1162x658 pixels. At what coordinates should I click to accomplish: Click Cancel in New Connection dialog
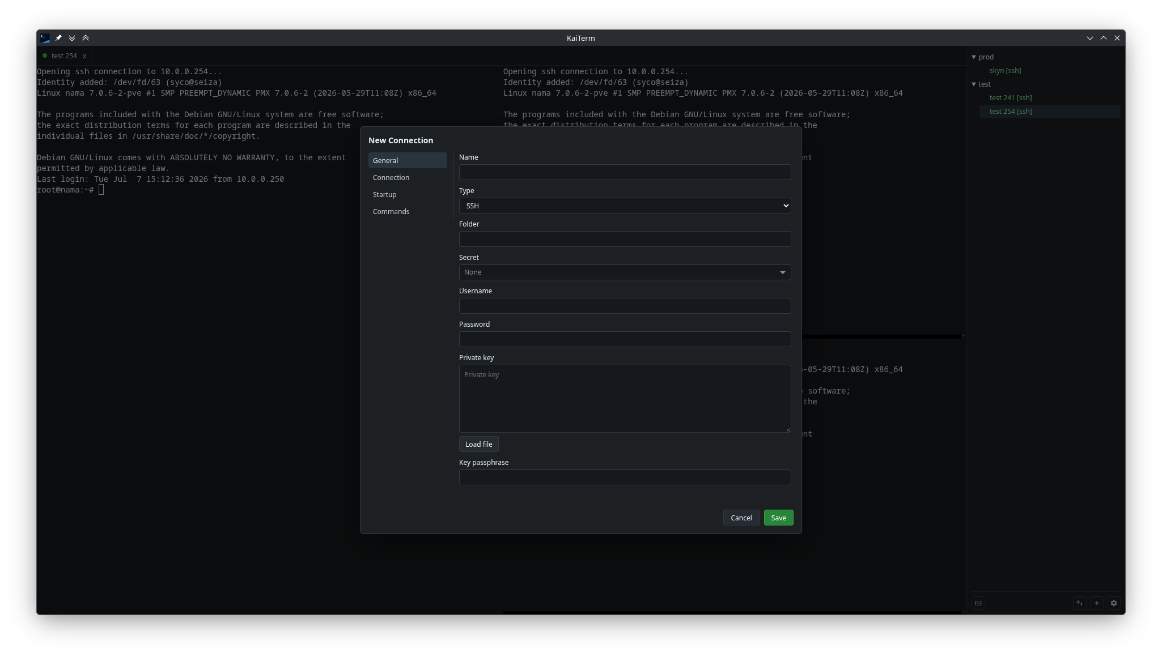pyautogui.click(x=741, y=518)
